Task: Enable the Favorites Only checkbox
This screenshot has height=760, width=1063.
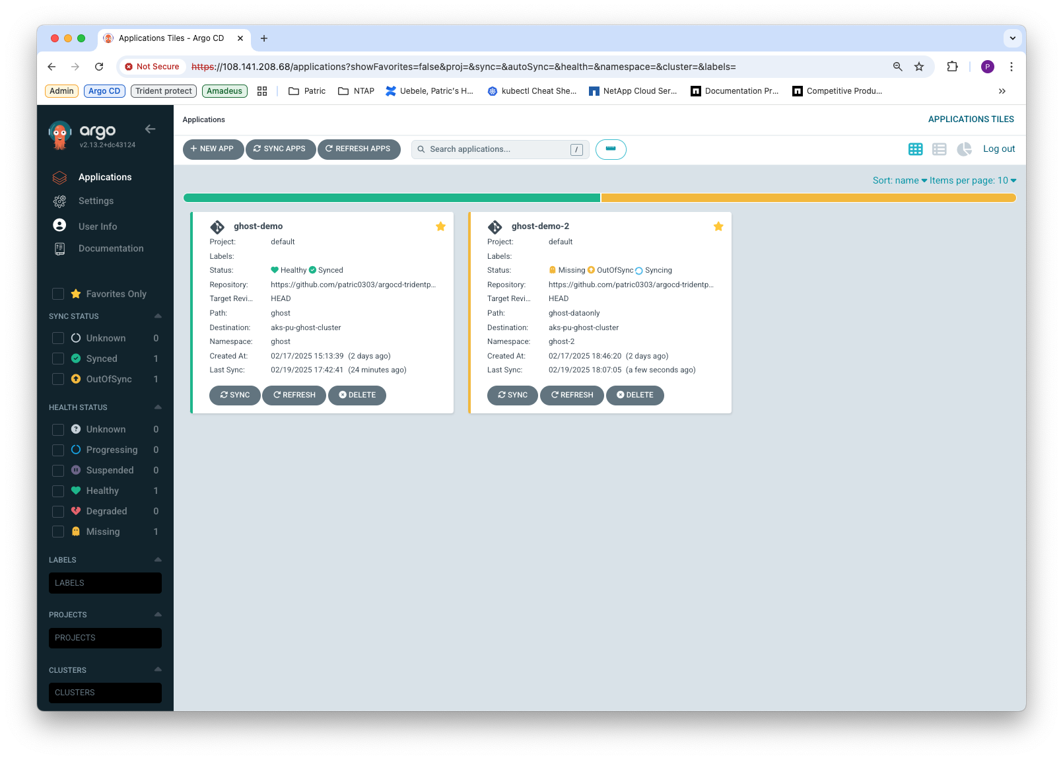Action: (x=58, y=294)
